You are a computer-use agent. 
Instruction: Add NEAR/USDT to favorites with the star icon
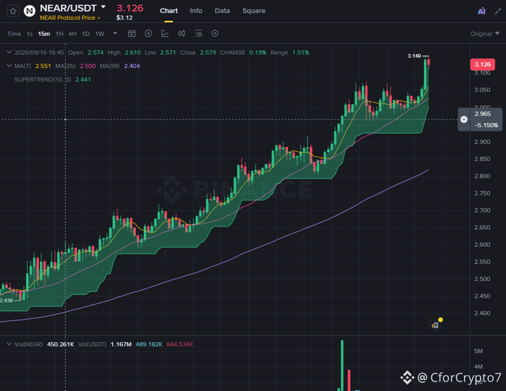(x=13, y=11)
